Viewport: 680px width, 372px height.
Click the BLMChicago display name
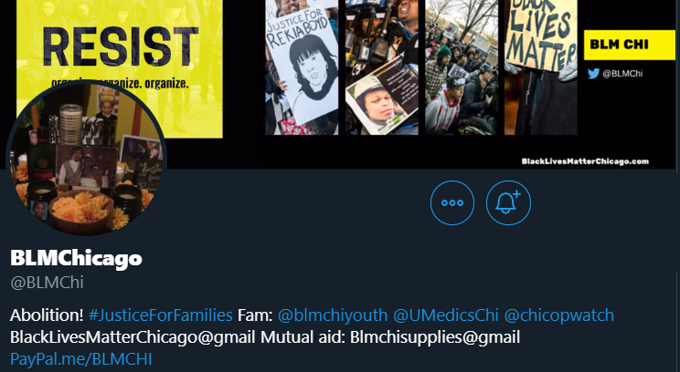(x=76, y=258)
